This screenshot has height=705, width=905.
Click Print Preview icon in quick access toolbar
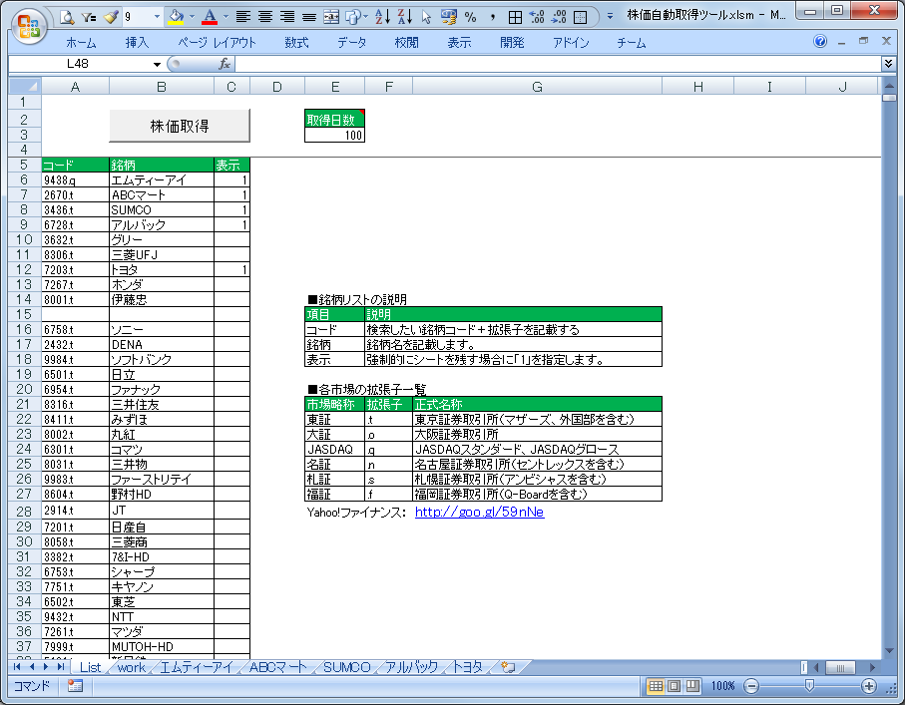[68, 17]
